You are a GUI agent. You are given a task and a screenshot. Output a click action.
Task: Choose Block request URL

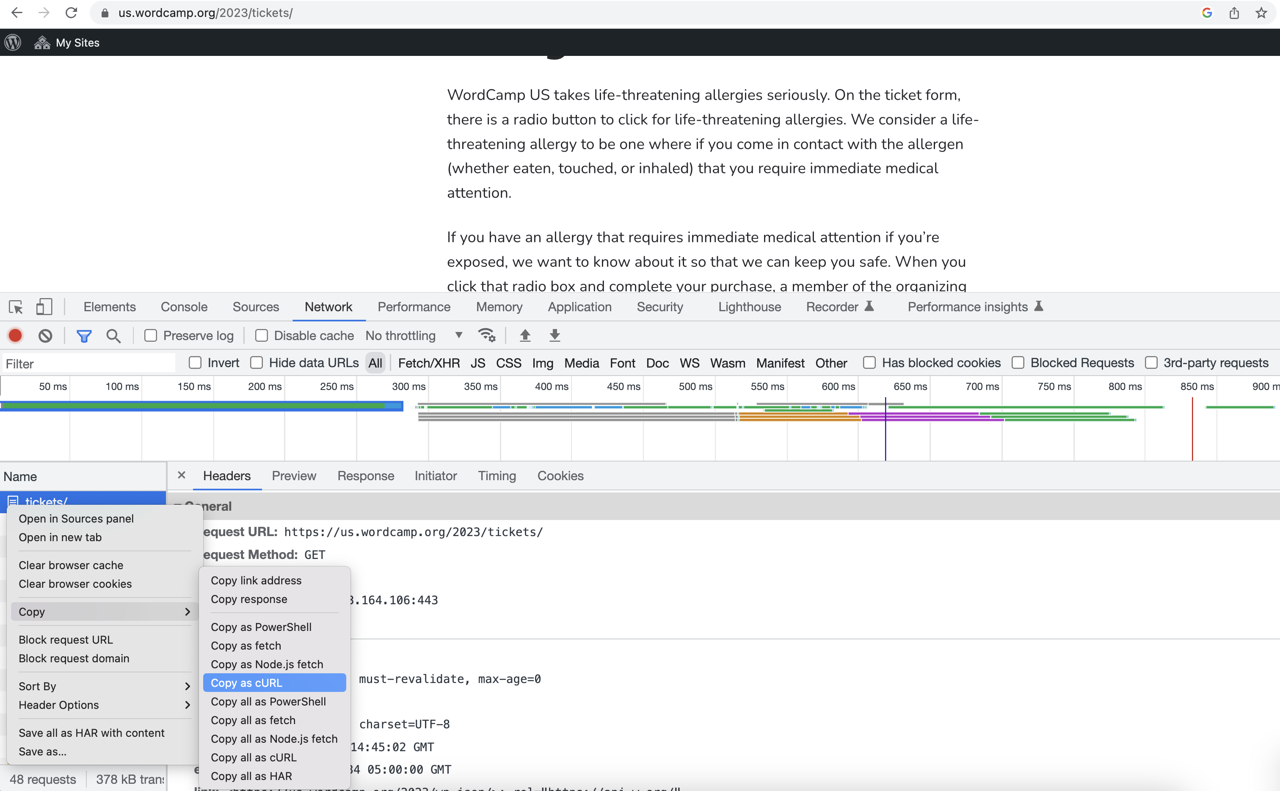click(x=104, y=639)
